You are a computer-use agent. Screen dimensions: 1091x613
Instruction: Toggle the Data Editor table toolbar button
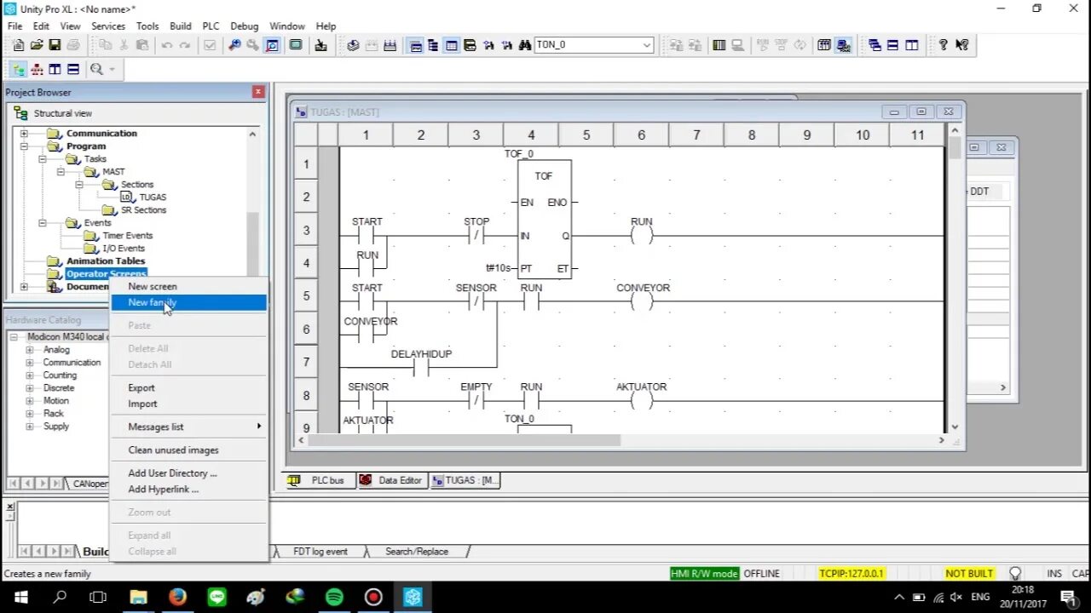[452, 45]
